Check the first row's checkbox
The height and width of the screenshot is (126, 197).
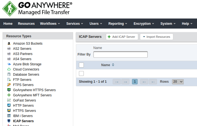(x=81, y=73)
